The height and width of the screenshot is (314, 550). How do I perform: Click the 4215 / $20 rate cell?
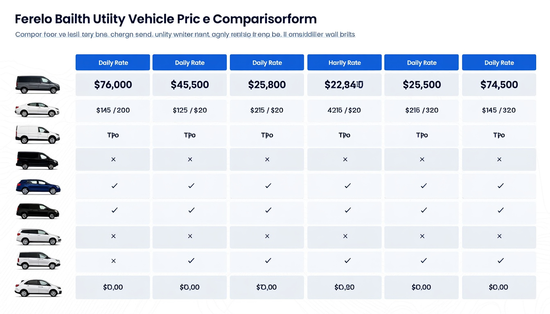[x=345, y=110]
